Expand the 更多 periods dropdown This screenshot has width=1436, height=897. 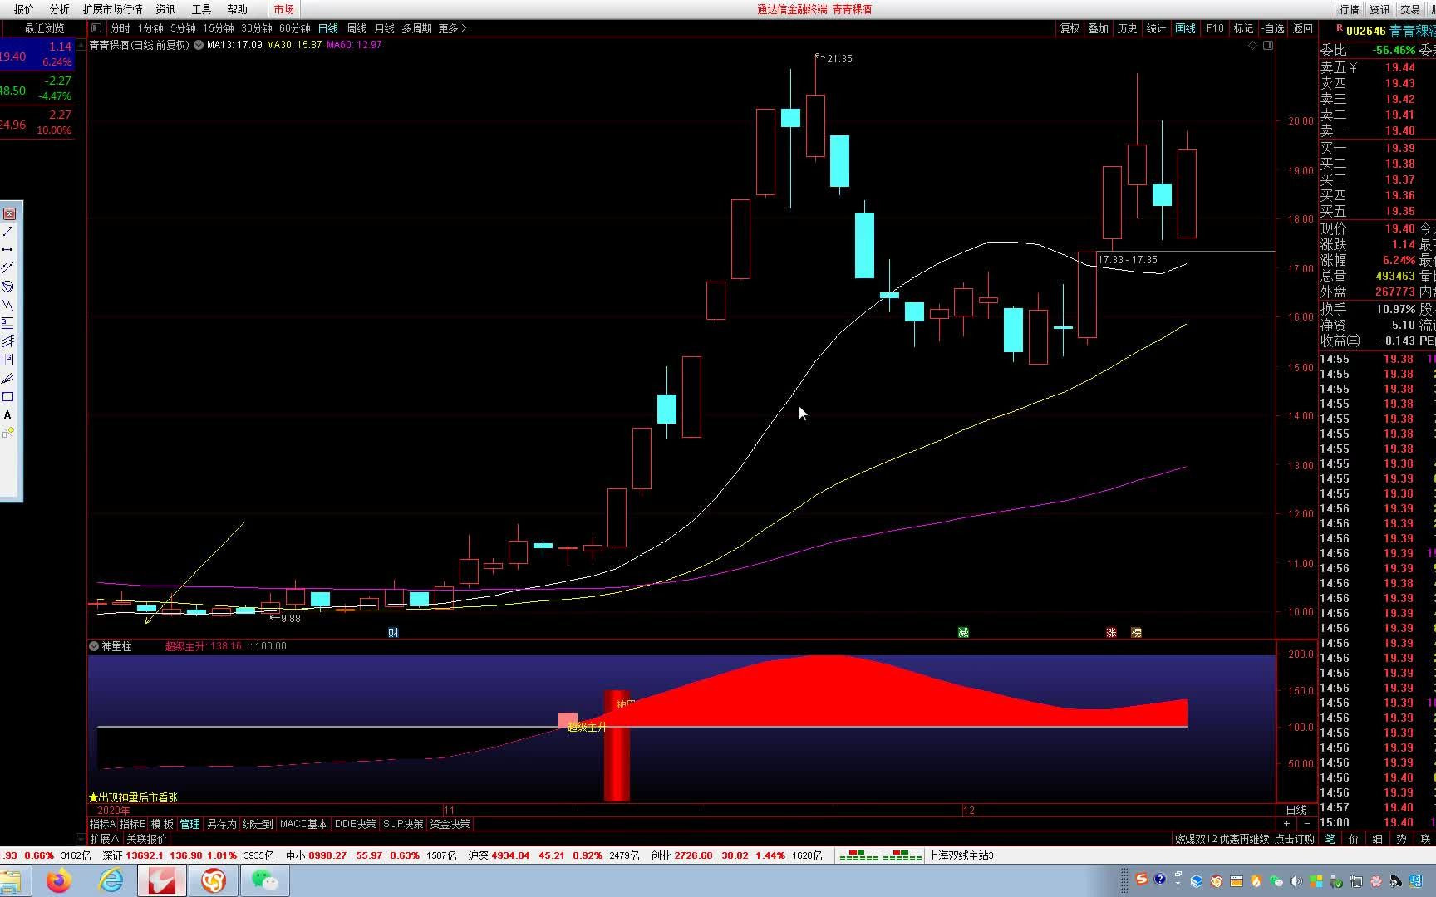[x=452, y=28]
